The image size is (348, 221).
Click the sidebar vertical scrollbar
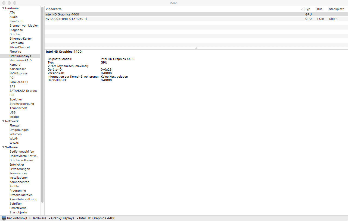pos(42,105)
